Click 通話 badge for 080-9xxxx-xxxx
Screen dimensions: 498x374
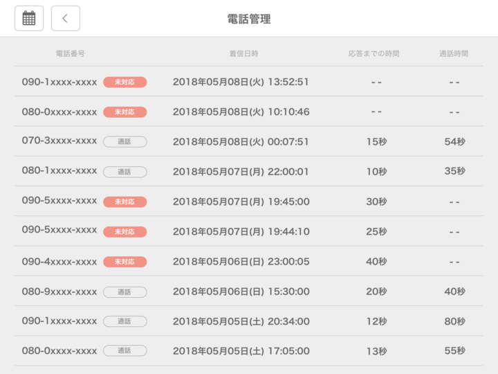pos(124,292)
